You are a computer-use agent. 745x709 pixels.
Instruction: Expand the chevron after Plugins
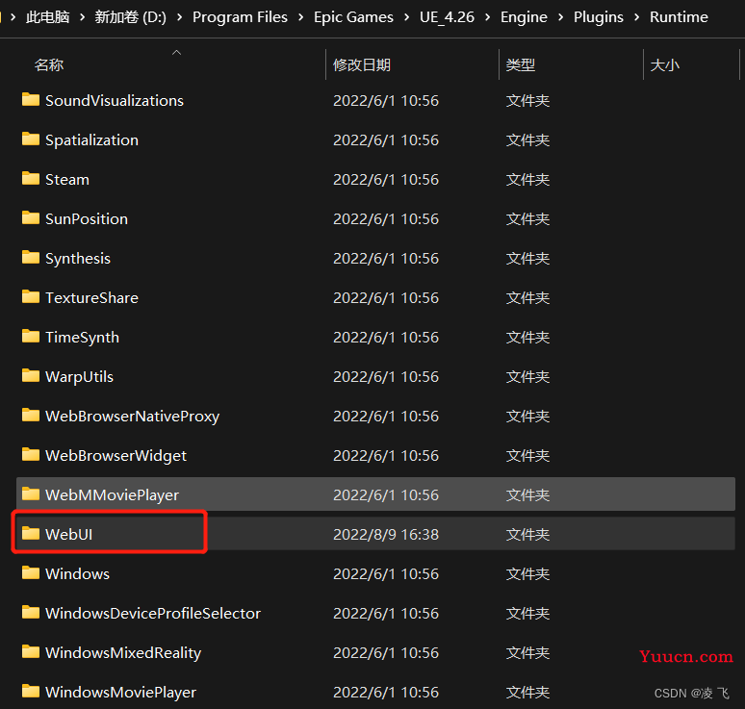pyautogui.click(x=636, y=17)
